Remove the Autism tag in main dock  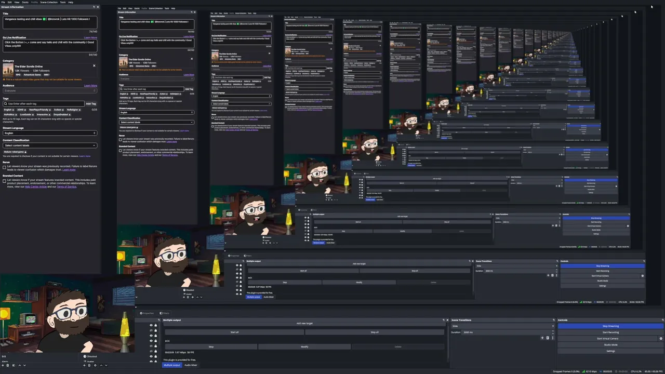(x=63, y=110)
